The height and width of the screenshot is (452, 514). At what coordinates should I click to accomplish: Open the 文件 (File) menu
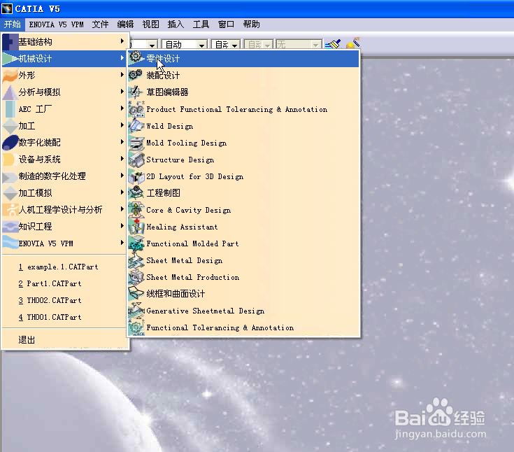pyautogui.click(x=100, y=24)
